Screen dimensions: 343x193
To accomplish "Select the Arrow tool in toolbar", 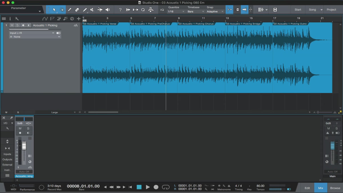I will [54, 10].
